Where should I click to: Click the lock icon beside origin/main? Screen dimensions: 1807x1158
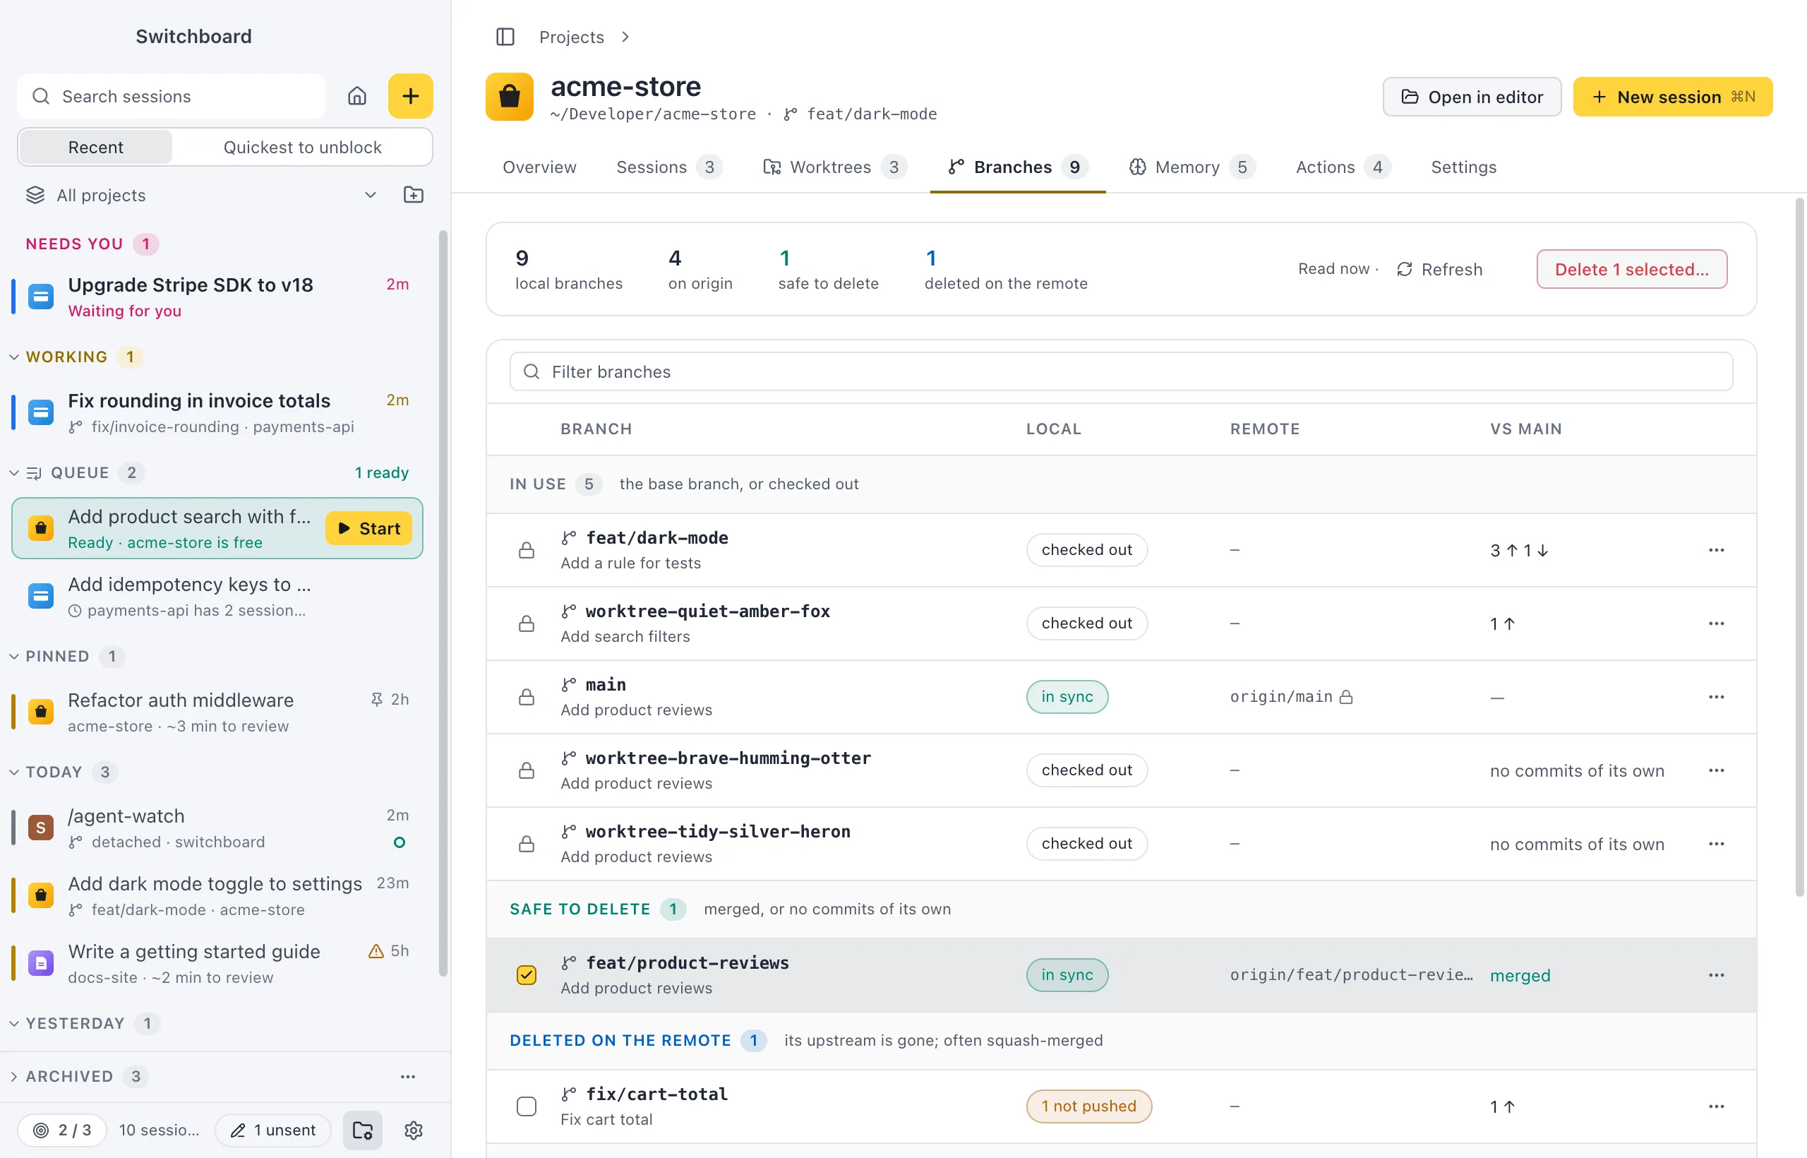coord(1346,697)
